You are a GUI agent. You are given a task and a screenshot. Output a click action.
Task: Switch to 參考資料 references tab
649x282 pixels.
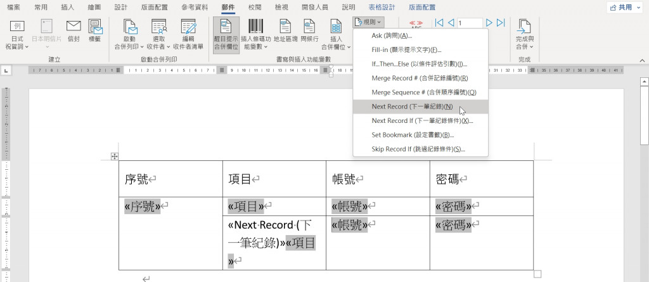(195, 8)
